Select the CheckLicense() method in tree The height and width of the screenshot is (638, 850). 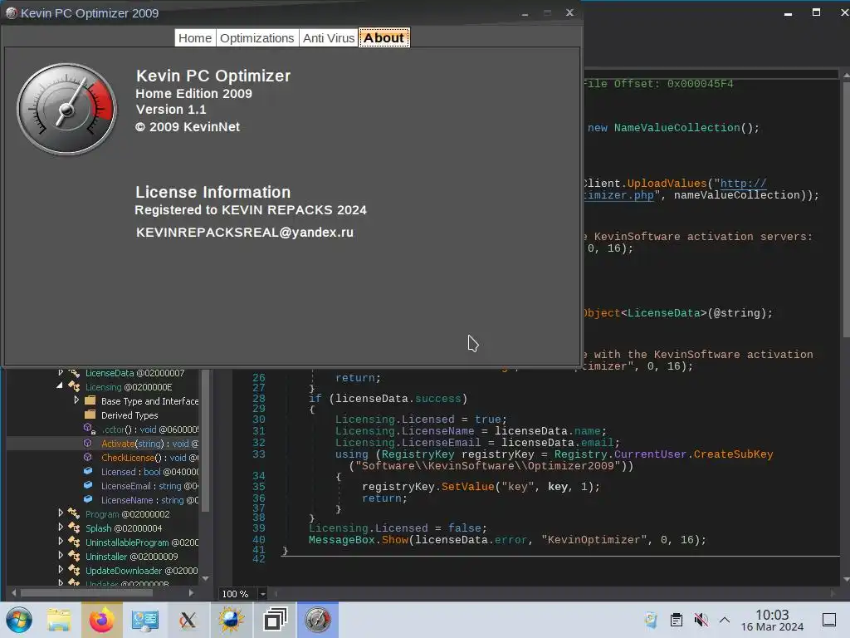[x=149, y=458]
